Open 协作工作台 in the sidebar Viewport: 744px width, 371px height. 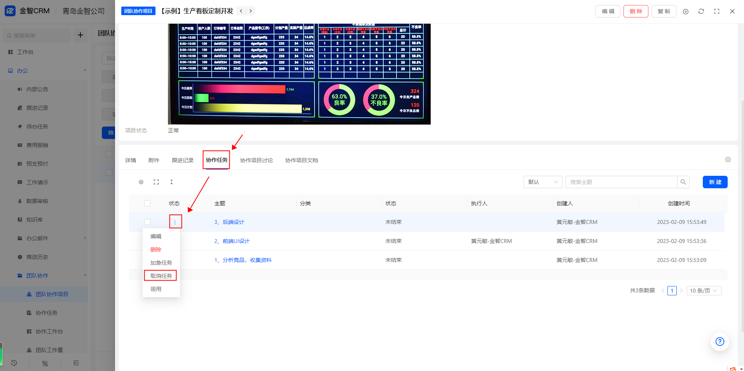pos(49,331)
